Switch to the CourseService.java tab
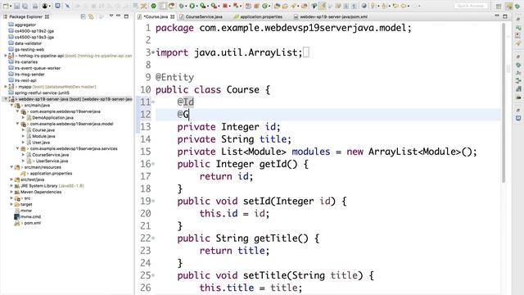 pyautogui.click(x=201, y=16)
